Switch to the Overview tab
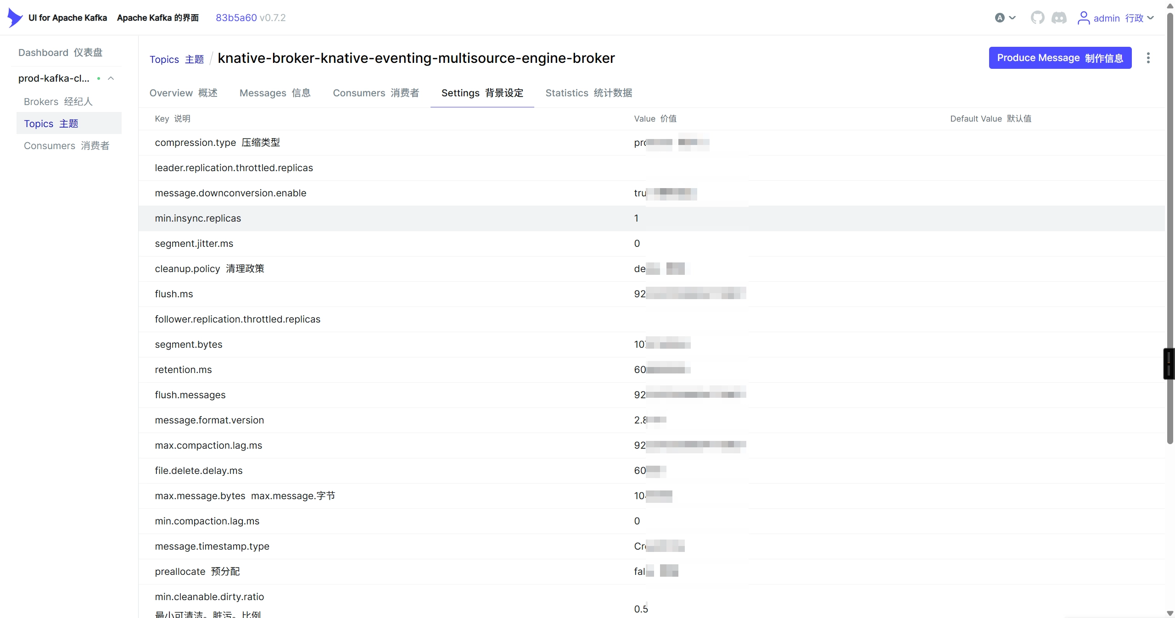The image size is (1175, 618). (184, 93)
